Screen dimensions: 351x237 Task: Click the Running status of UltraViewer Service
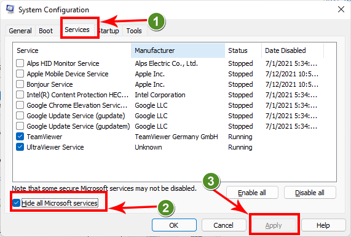240,147
